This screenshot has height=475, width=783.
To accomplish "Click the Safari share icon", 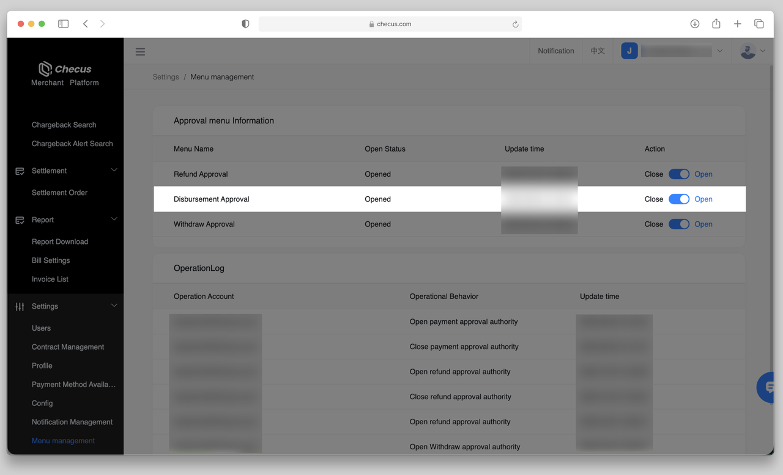I will [x=716, y=24].
